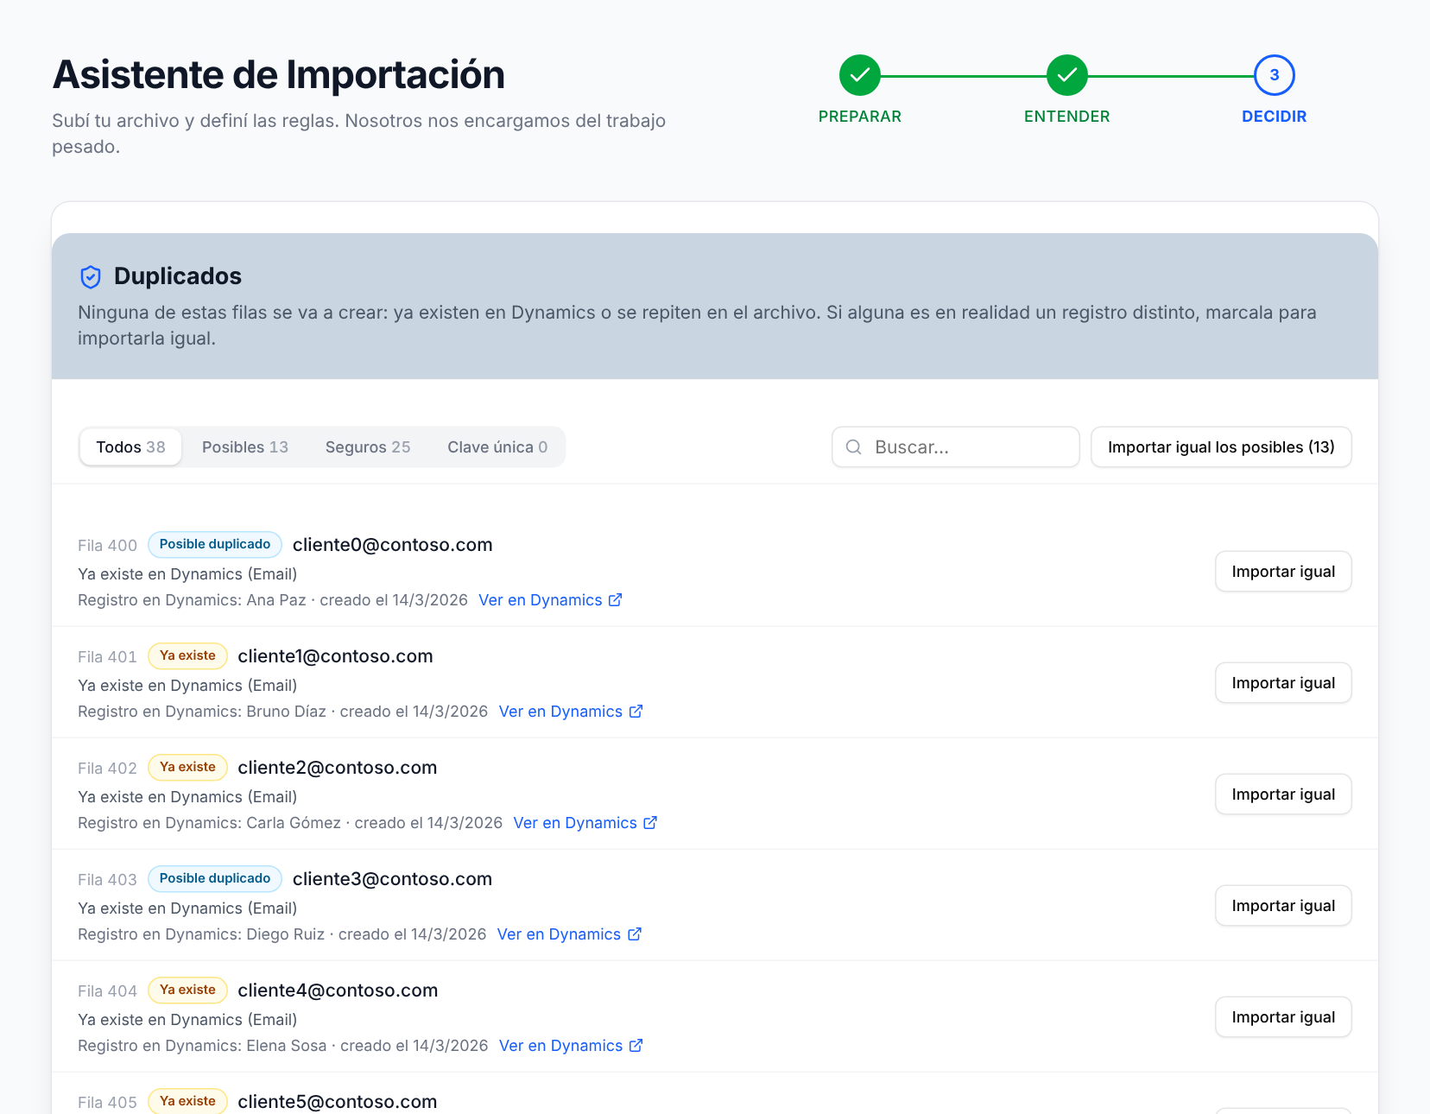Click Ya existe badge on Fila 404

[187, 991]
